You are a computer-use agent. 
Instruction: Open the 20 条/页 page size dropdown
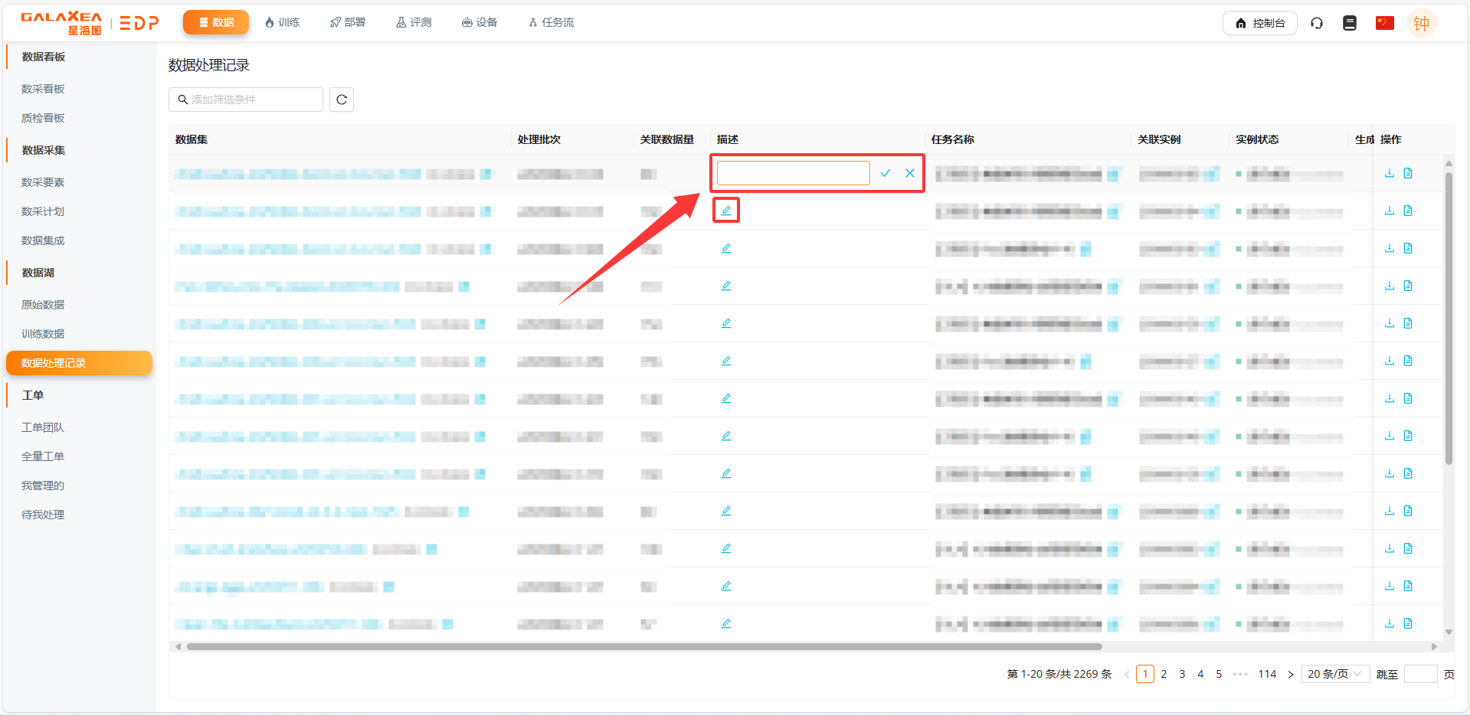(x=1334, y=674)
